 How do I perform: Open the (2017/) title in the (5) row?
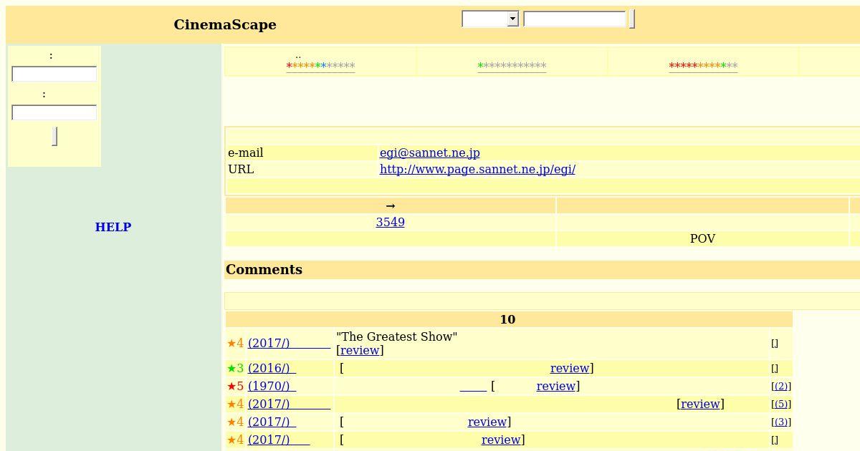[290, 404]
